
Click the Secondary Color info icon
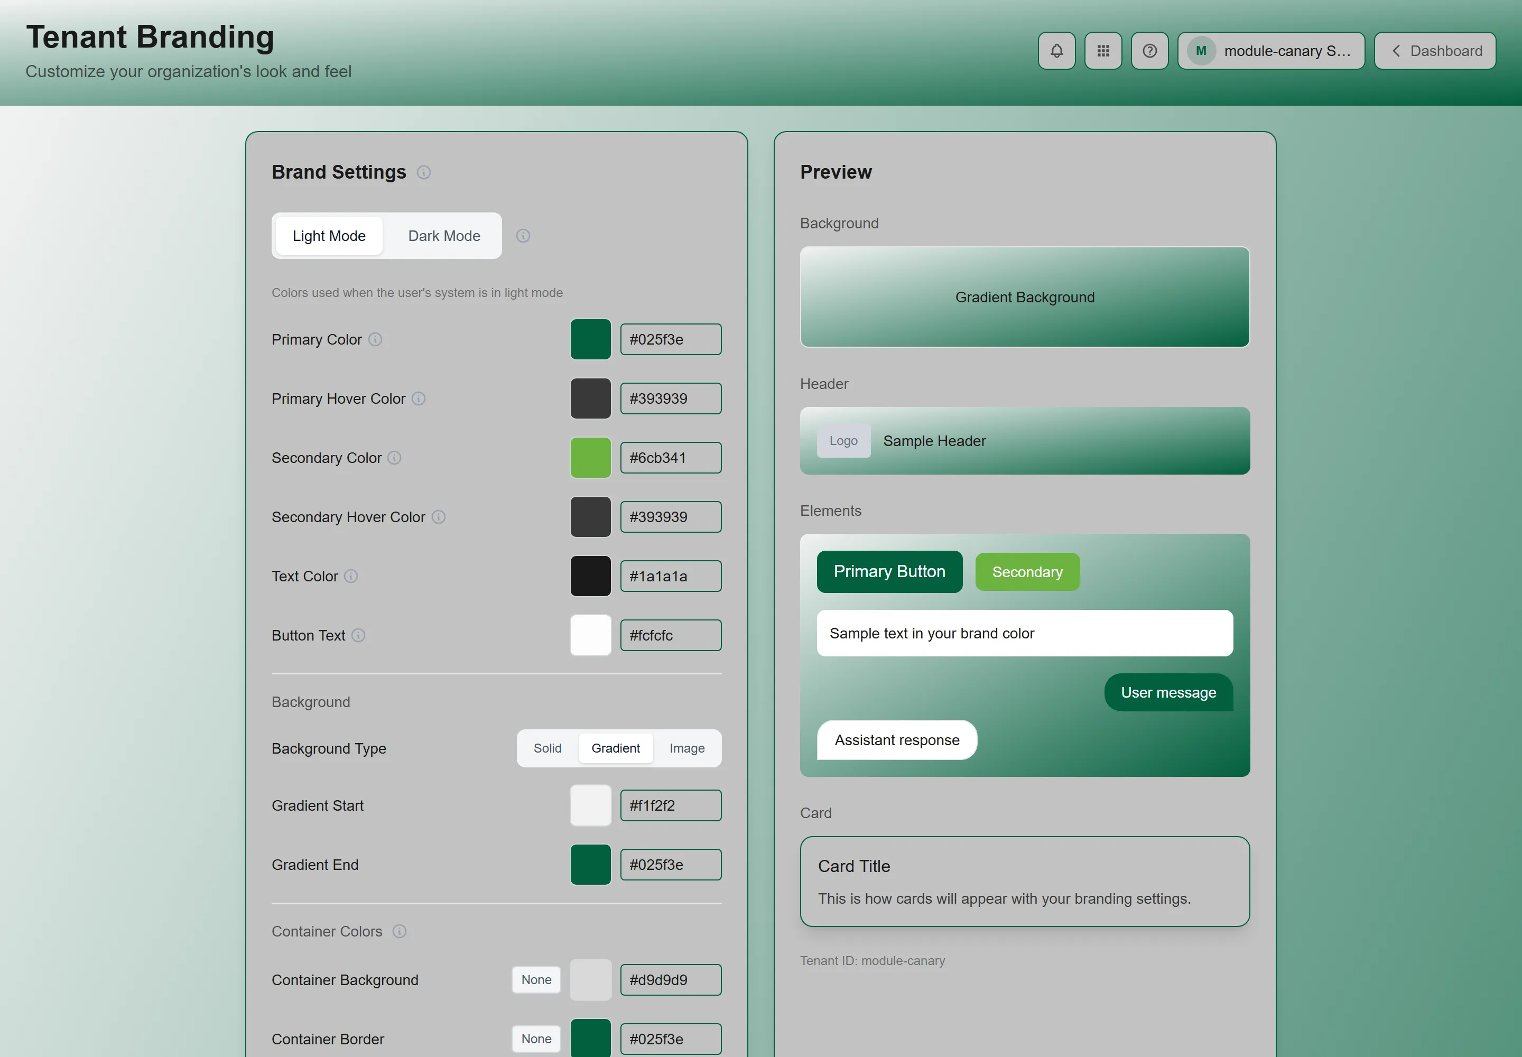point(395,458)
